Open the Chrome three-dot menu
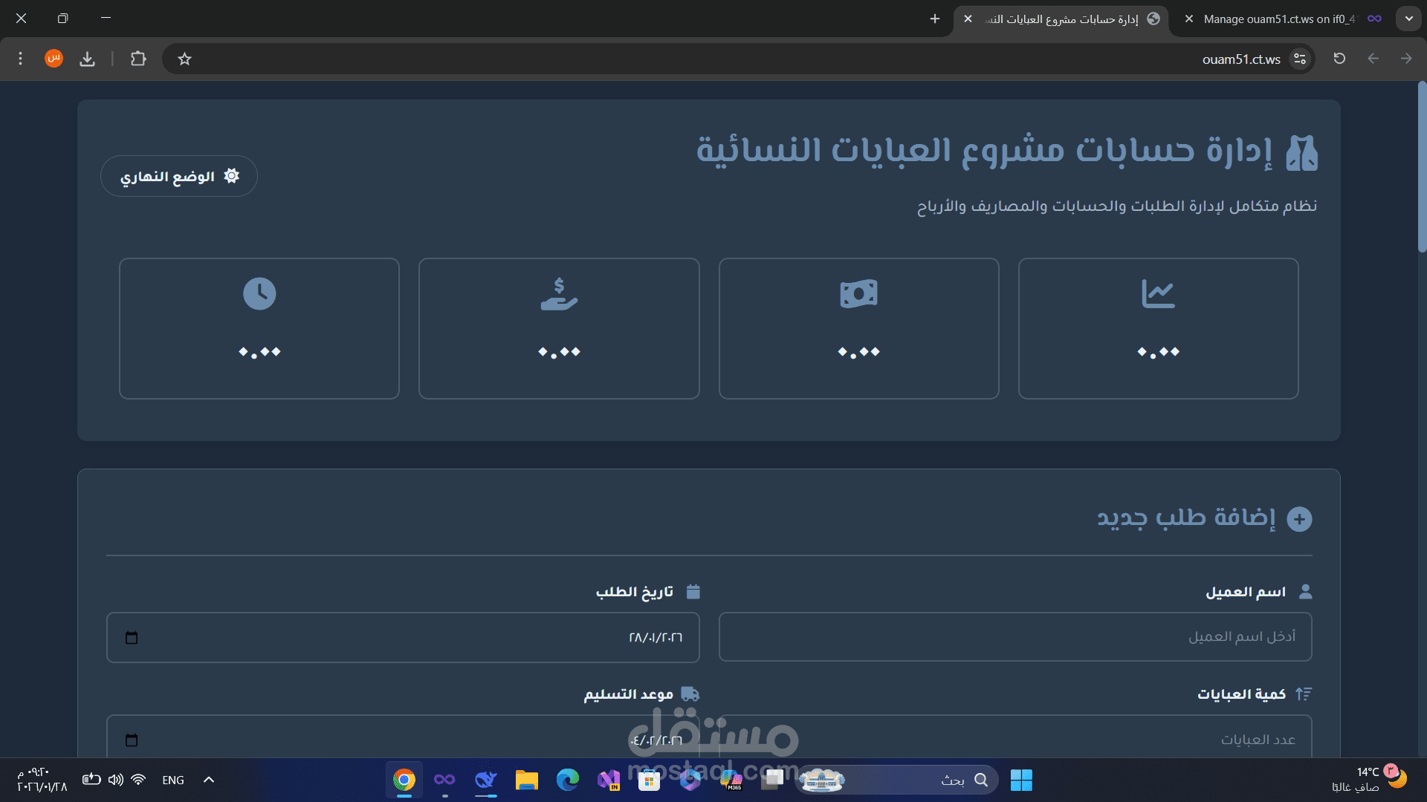The image size is (1427, 802). point(20,59)
